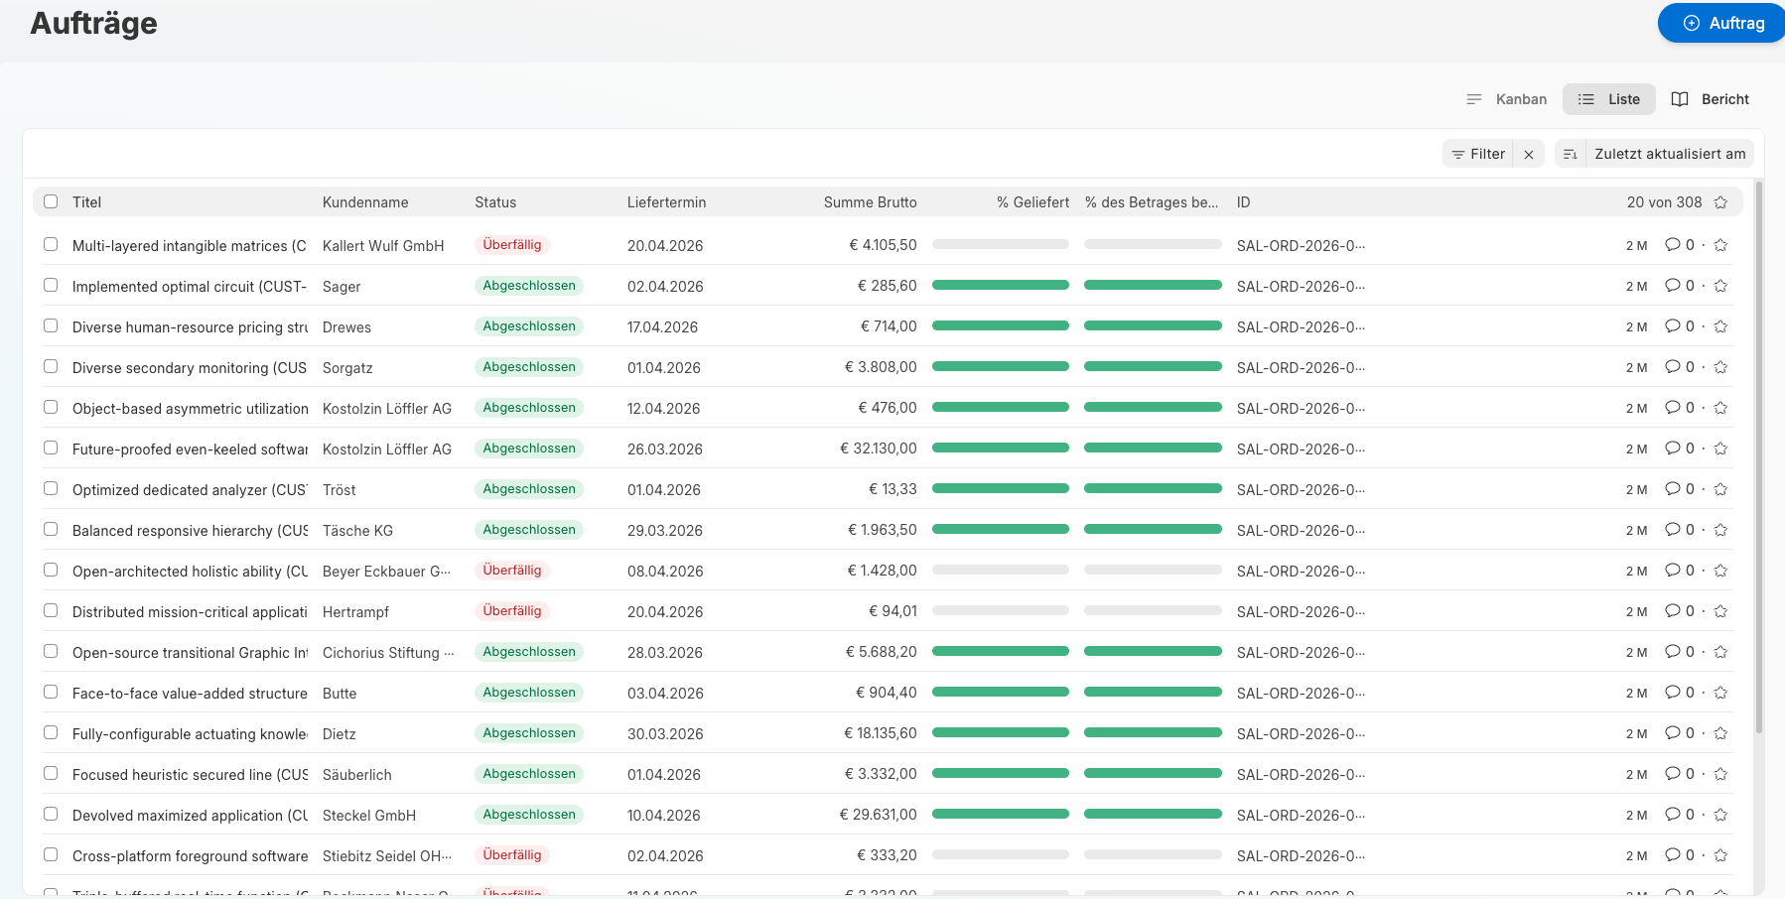Click the % Geliefert progress bar for Drewes
The width and height of the screenshot is (1785, 899).
click(1001, 325)
